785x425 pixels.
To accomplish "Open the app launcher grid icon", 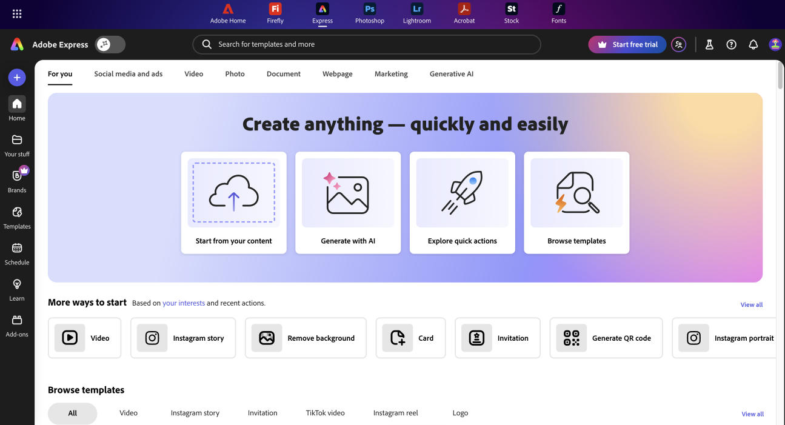I will tap(16, 13).
